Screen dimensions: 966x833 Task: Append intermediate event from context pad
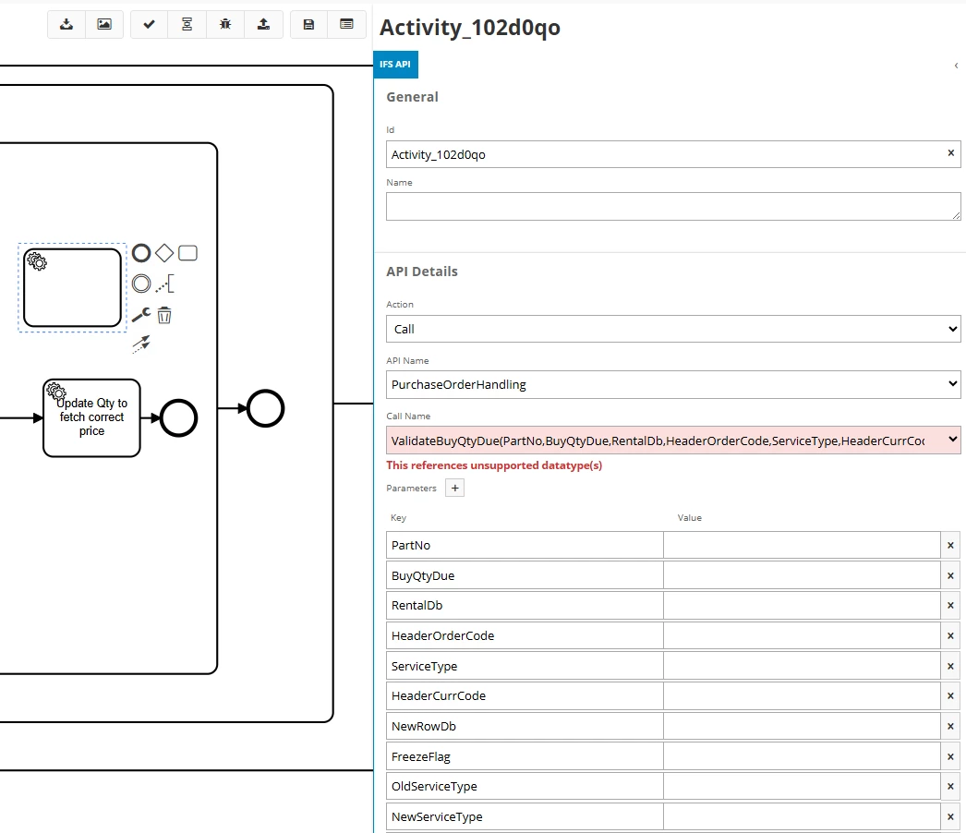(x=141, y=284)
